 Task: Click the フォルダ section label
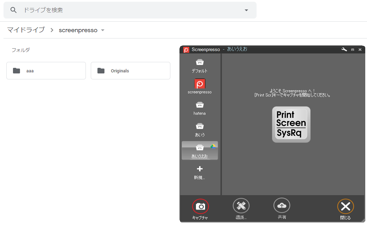tap(21, 50)
